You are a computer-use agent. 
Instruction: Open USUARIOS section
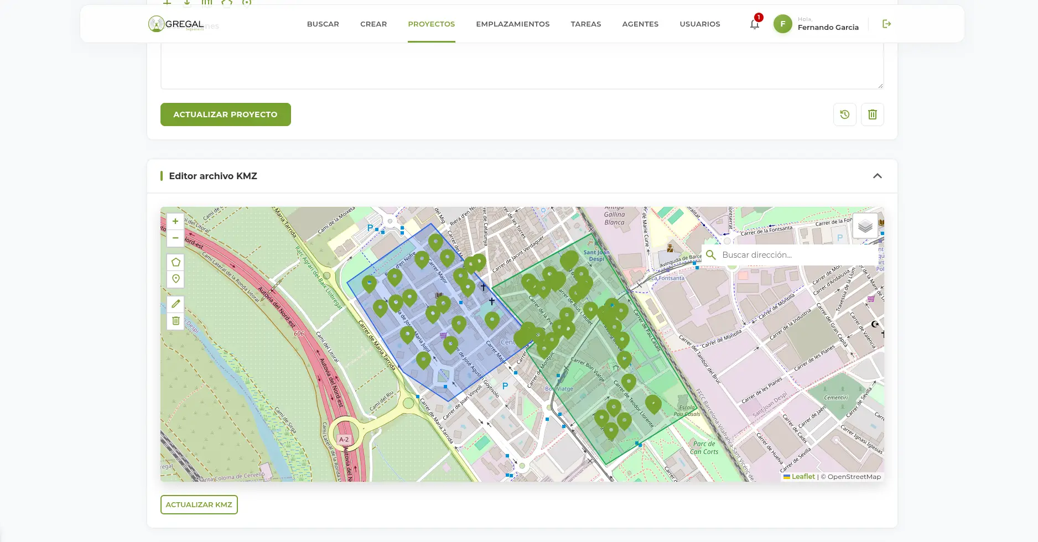click(700, 24)
